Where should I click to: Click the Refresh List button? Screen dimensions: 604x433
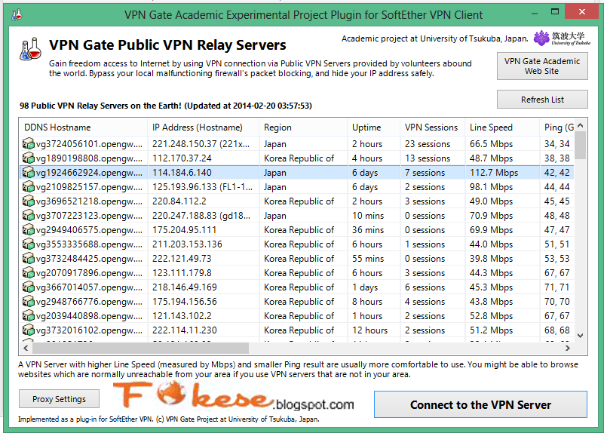(542, 100)
